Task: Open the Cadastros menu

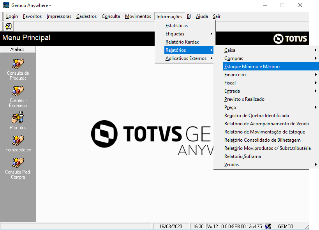Action: pos(86,16)
